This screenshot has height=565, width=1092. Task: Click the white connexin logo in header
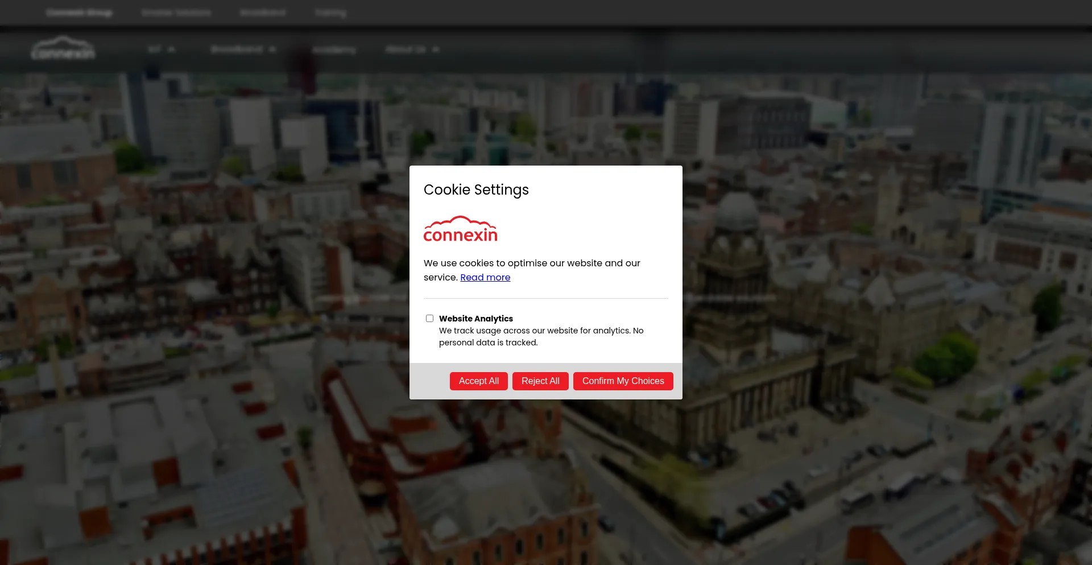point(63,49)
